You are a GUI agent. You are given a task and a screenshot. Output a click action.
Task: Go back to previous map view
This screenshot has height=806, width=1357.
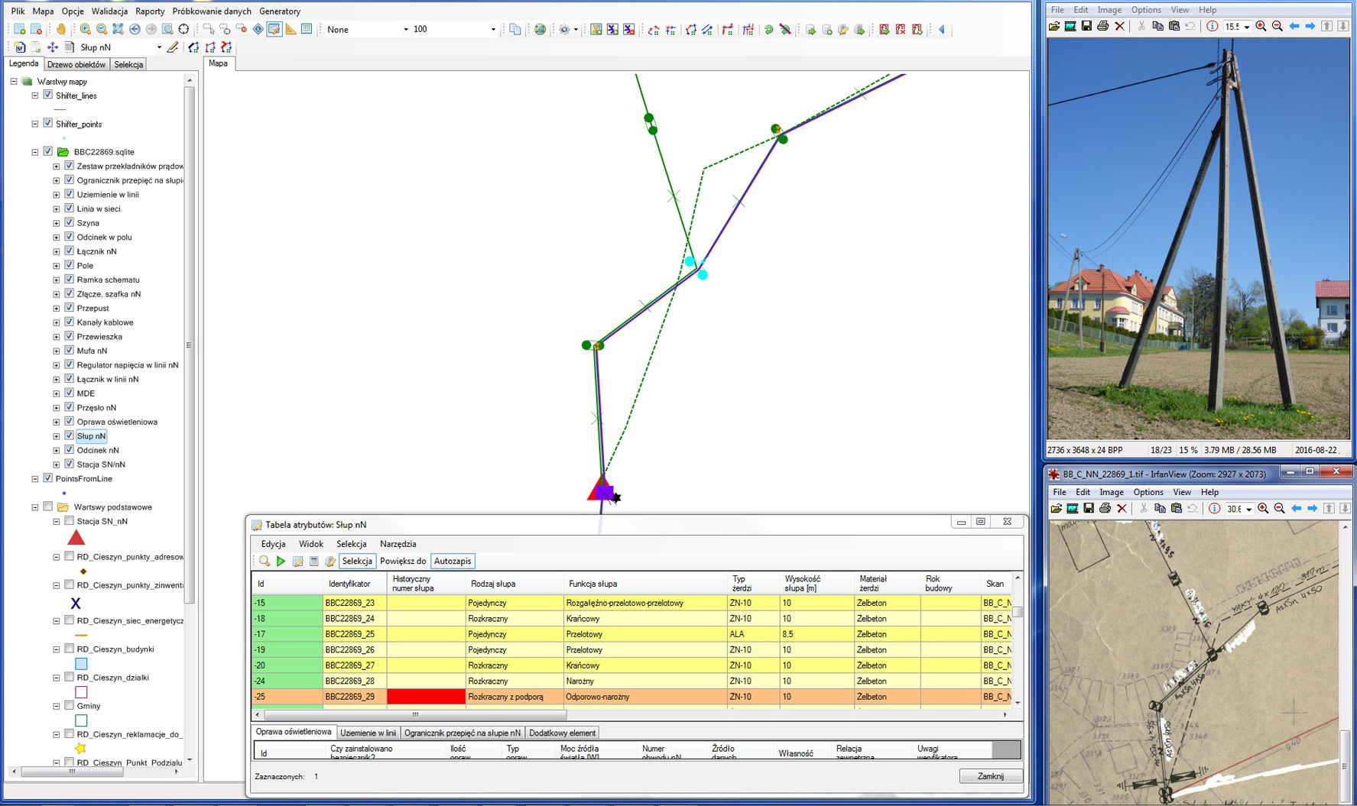click(x=135, y=29)
